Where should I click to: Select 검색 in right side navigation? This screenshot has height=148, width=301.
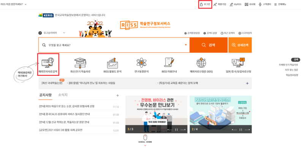[296, 60]
